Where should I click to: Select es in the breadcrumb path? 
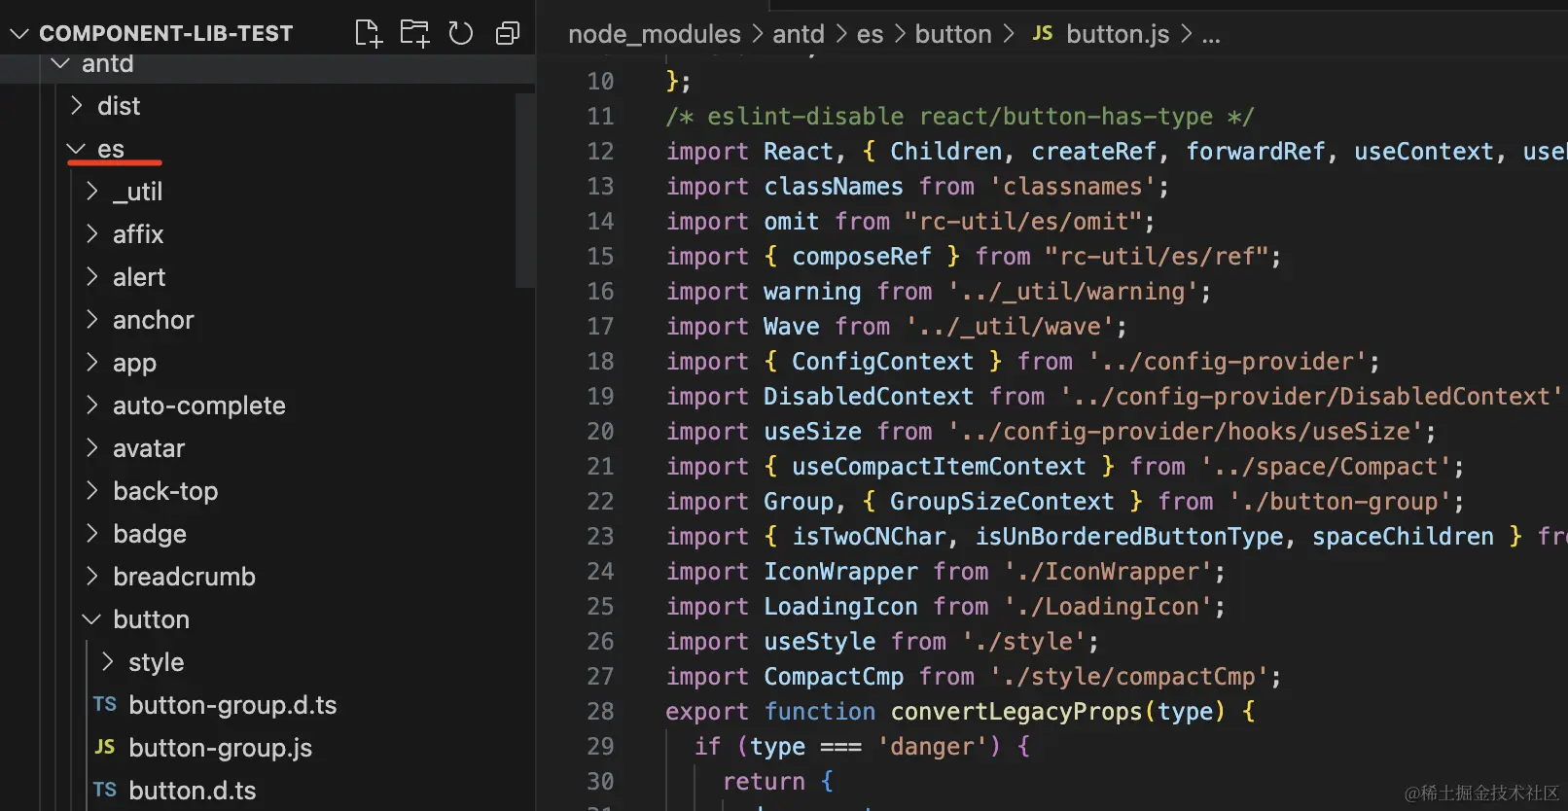tap(871, 34)
